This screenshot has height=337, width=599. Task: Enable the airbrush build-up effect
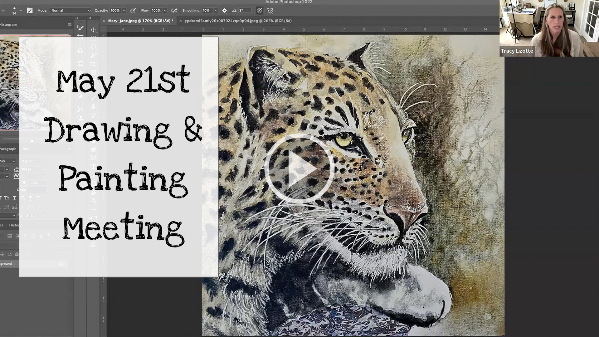pyautogui.click(x=174, y=11)
